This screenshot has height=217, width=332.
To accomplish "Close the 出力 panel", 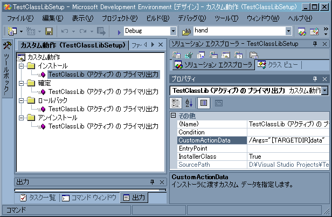I will 162,182.
